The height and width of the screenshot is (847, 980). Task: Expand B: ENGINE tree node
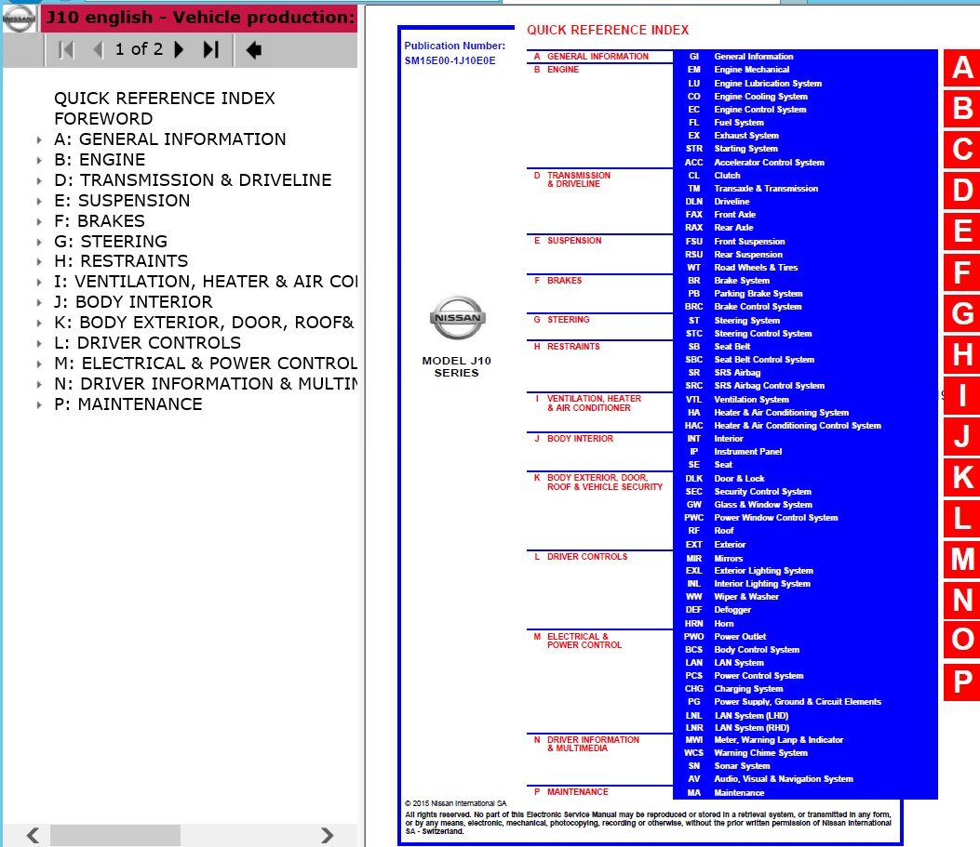39,161
